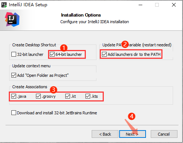Click the red annotation number 4 badge

pyautogui.click(x=132, y=116)
